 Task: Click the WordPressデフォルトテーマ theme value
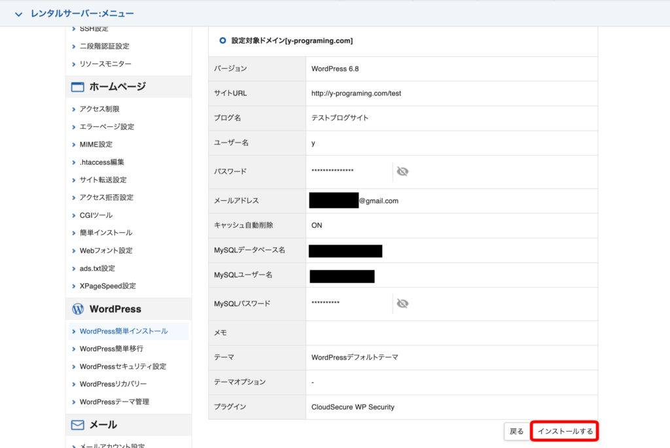(x=355, y=358)
